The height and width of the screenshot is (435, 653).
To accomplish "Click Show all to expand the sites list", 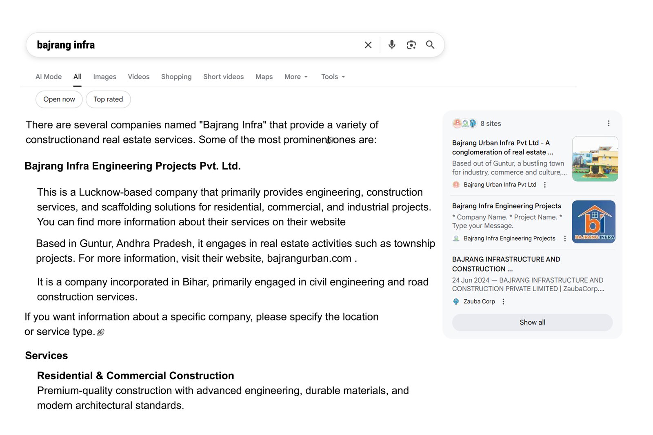I will 532,322.
